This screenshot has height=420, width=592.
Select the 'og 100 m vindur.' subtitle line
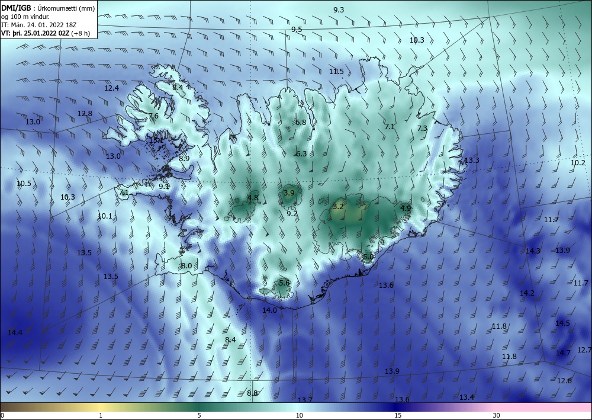point(25,16)
